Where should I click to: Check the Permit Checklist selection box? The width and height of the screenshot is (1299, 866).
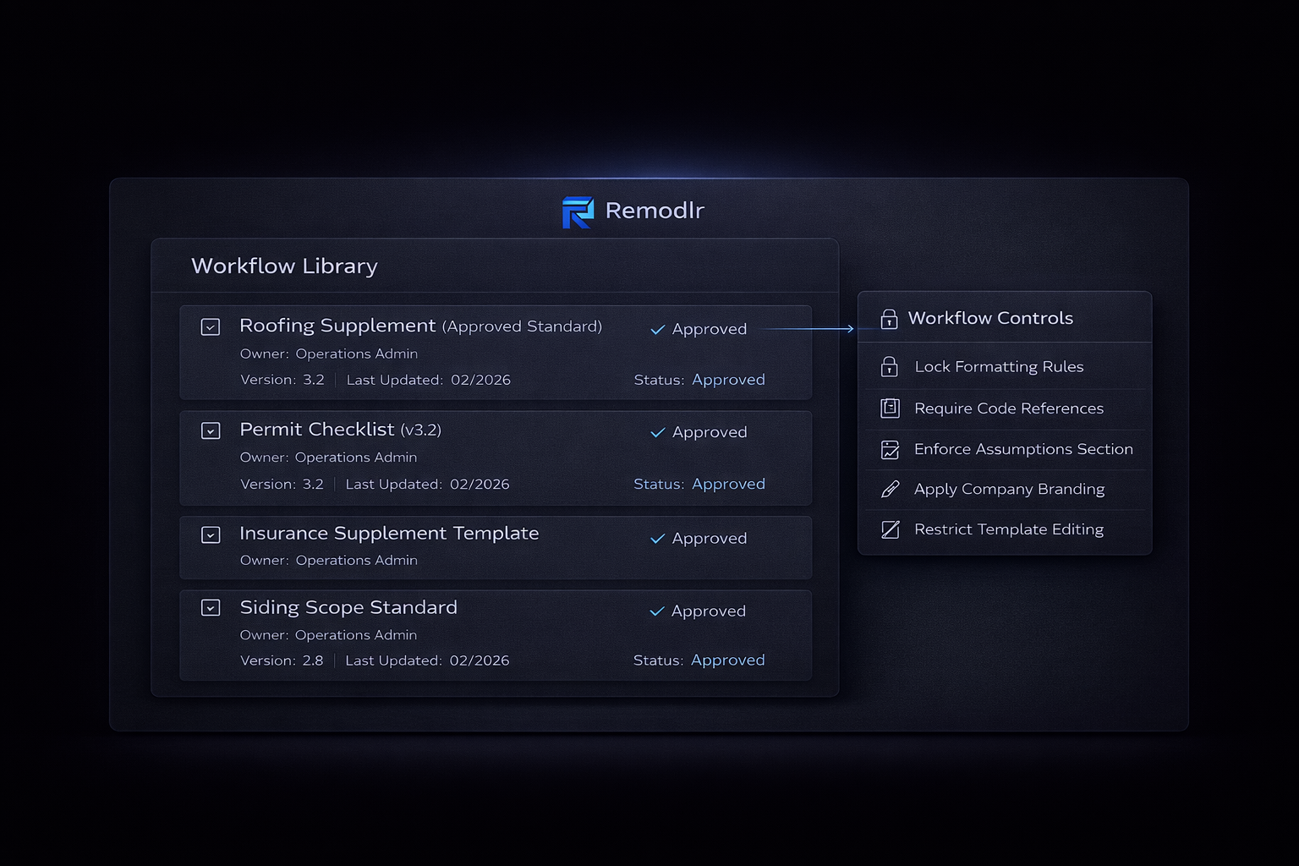[210, 430]
